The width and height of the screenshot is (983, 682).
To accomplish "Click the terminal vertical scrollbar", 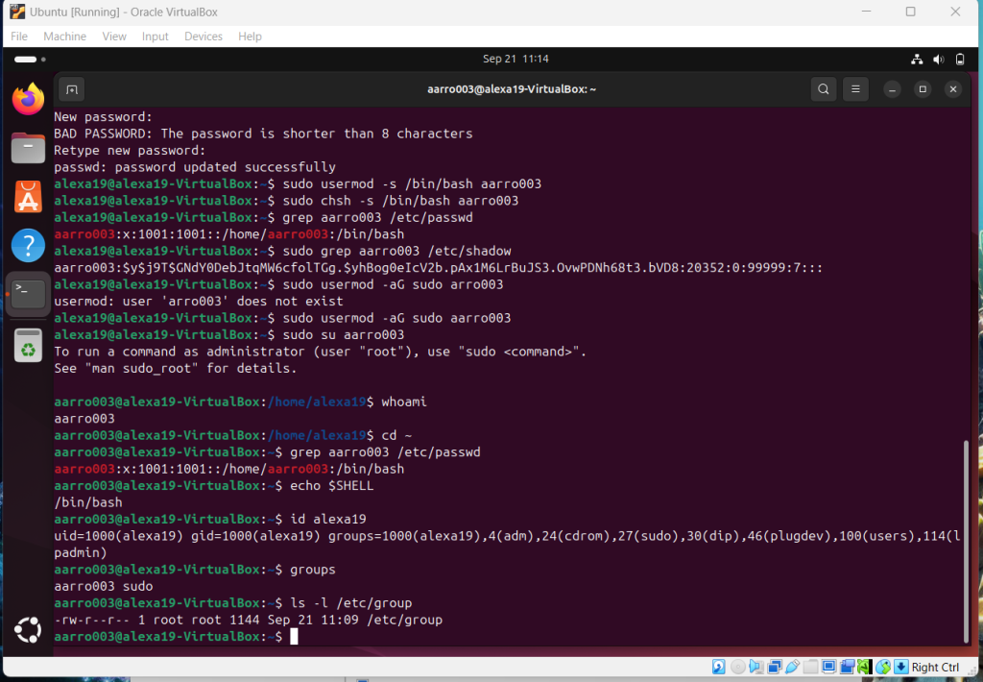I will [x=966, y=538].
